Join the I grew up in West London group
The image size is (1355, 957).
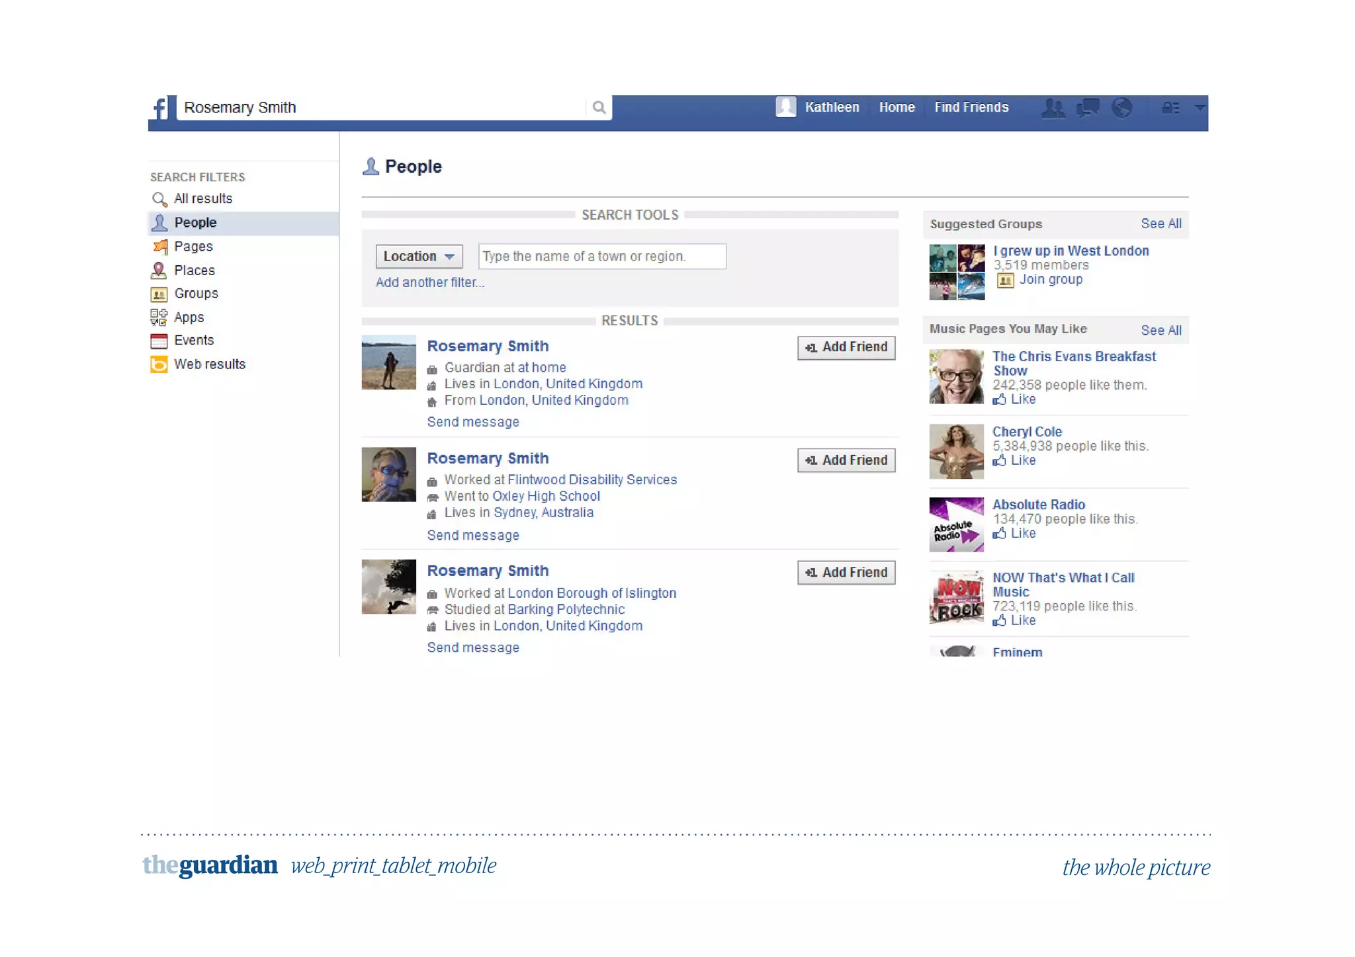pyautogui.click(x=1050, y=279)
